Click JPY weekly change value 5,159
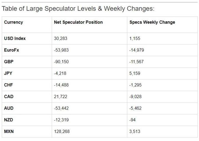The height and width of the screenshot is (141, 199). pos(135,73)
